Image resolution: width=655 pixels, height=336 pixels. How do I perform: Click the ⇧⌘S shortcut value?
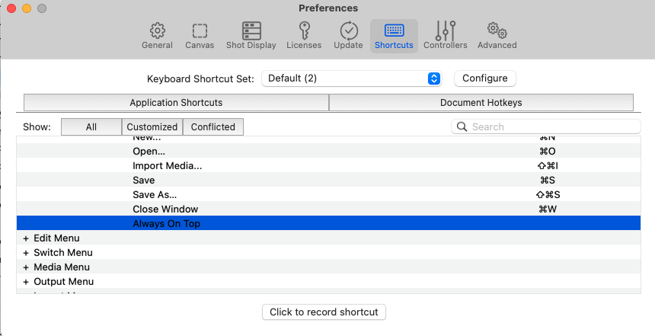(547, 195)
